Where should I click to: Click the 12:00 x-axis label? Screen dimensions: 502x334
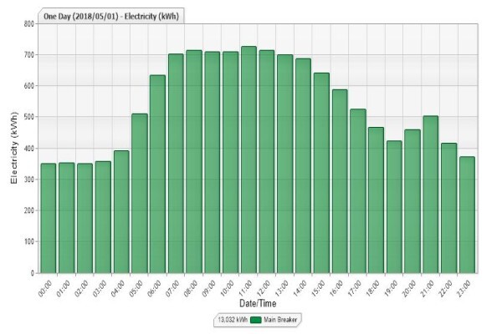pos(266,288)
